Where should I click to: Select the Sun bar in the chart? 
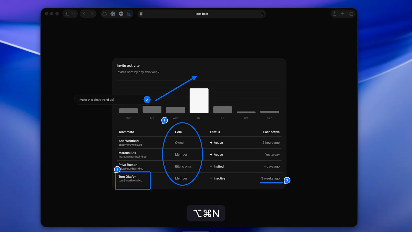[270, 112]
